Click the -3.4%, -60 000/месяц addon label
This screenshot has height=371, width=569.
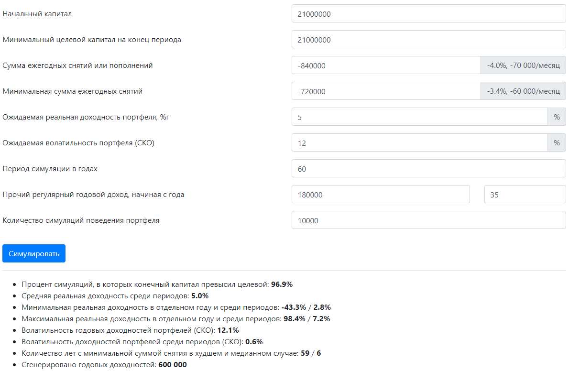pos(523,91)
